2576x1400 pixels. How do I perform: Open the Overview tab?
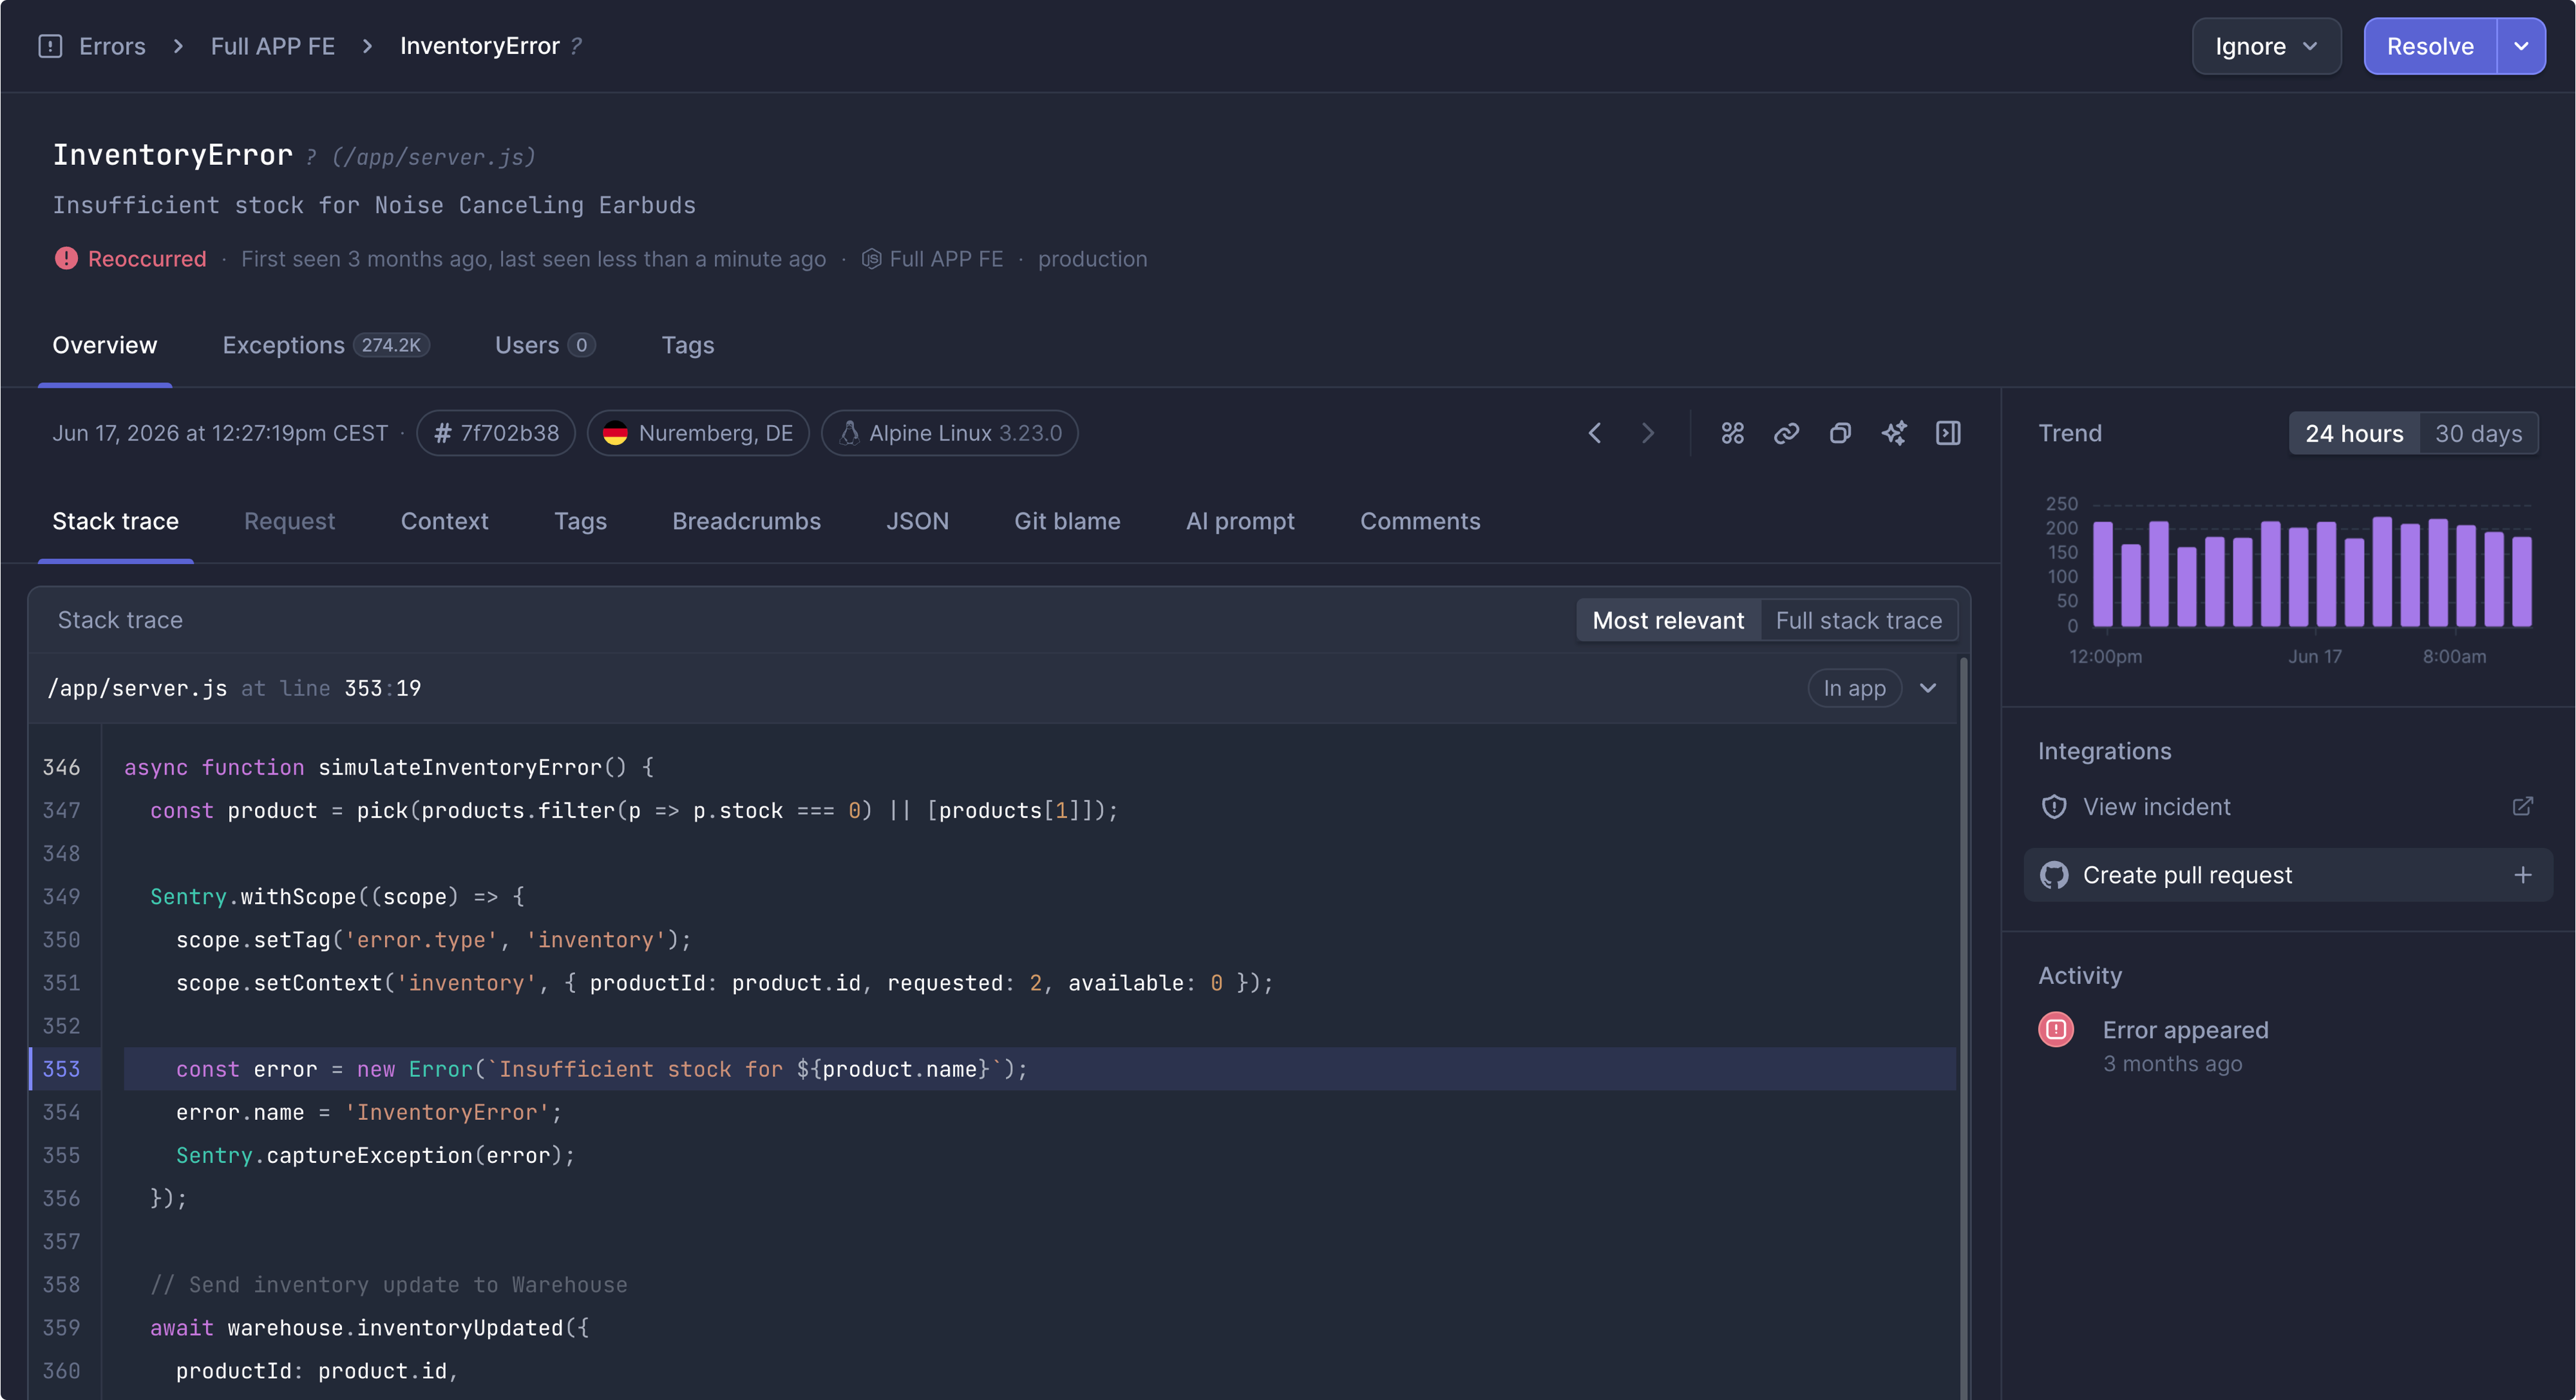coord(105,345)
